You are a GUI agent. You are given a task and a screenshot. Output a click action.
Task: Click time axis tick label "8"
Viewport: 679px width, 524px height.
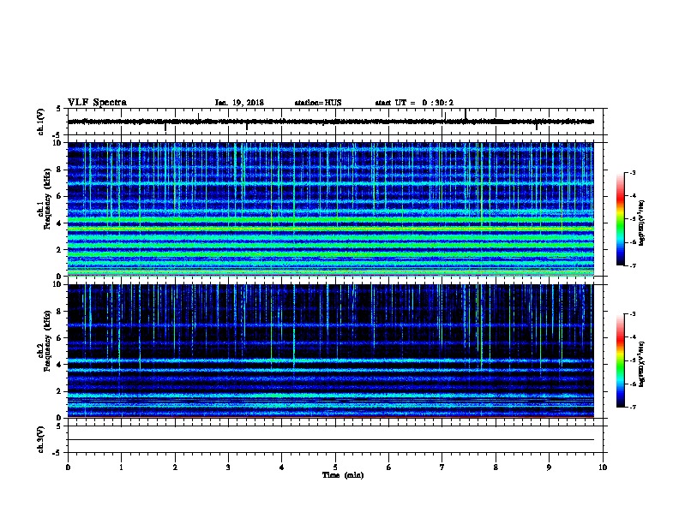point(496,467)
